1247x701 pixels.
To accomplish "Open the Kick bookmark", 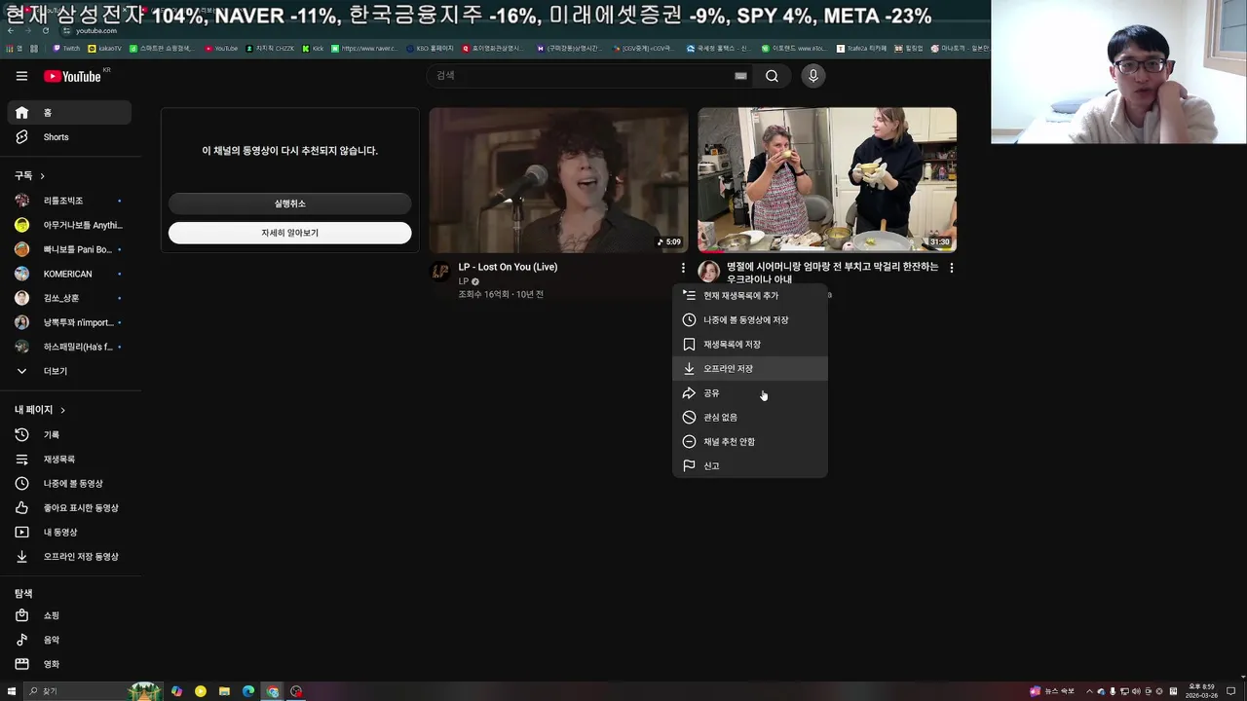I will (313, 48).
